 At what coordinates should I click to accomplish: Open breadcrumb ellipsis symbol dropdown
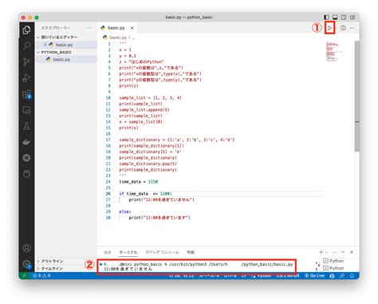click(133, 38)
